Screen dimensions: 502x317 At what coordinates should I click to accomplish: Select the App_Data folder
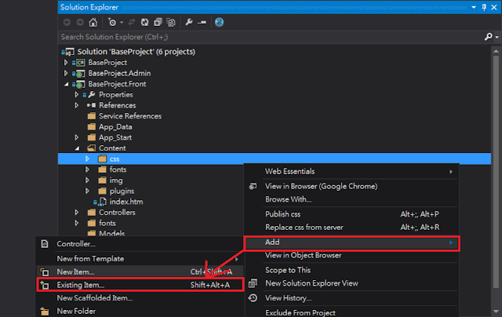pyautogui.click(x=110, y=127)
